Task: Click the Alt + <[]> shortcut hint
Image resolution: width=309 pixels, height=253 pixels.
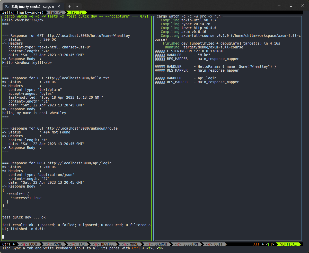Action: (x=264, y=244)
